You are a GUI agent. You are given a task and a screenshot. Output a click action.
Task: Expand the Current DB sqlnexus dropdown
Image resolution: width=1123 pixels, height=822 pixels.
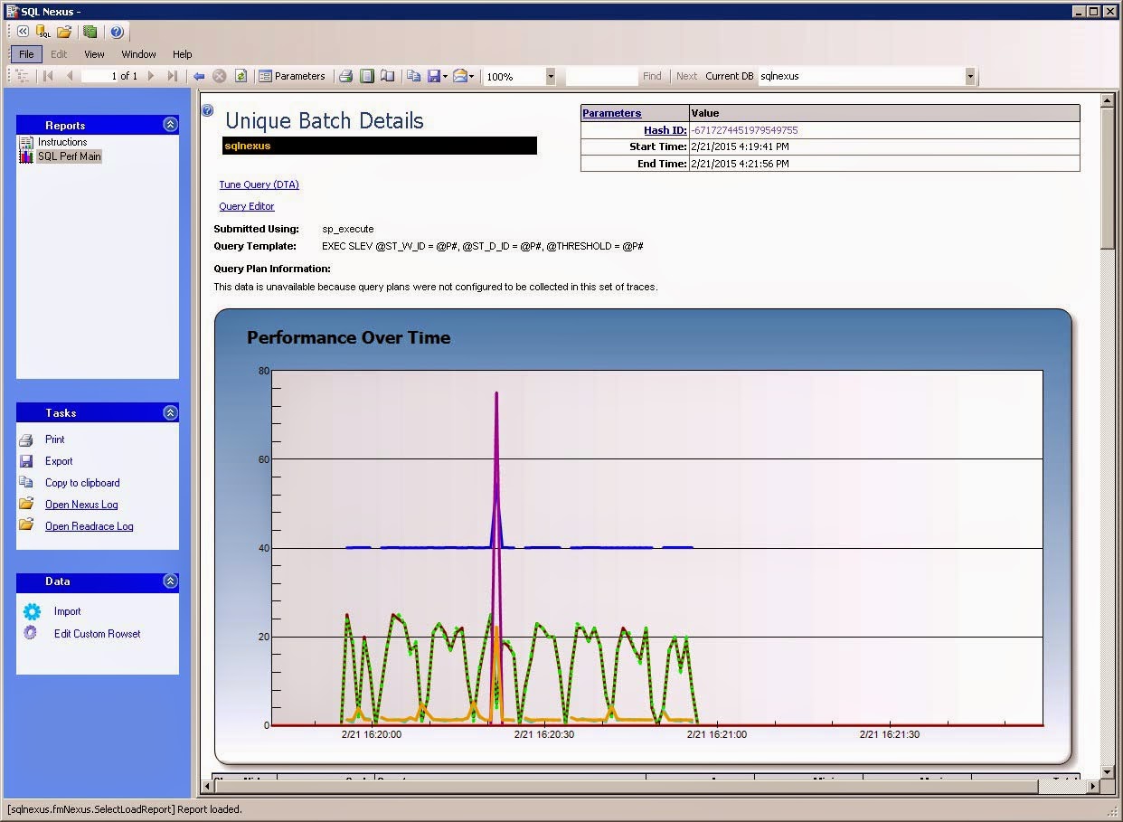pyautogui.click(x=969, y=77)
